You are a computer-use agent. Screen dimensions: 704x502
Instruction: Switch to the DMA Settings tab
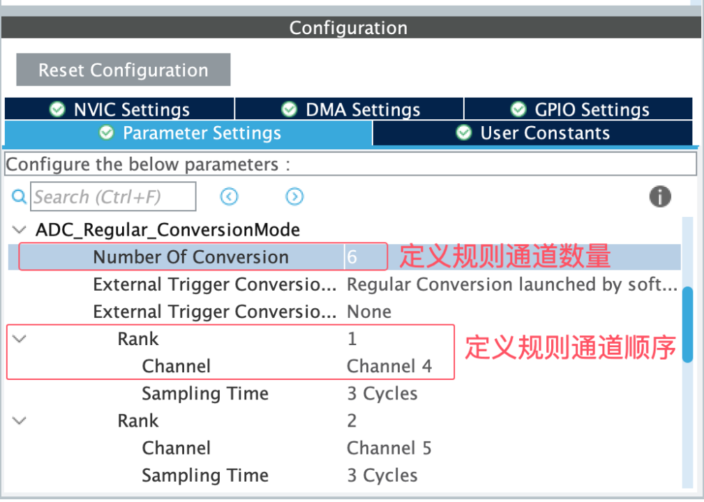(x=350, y=109)
